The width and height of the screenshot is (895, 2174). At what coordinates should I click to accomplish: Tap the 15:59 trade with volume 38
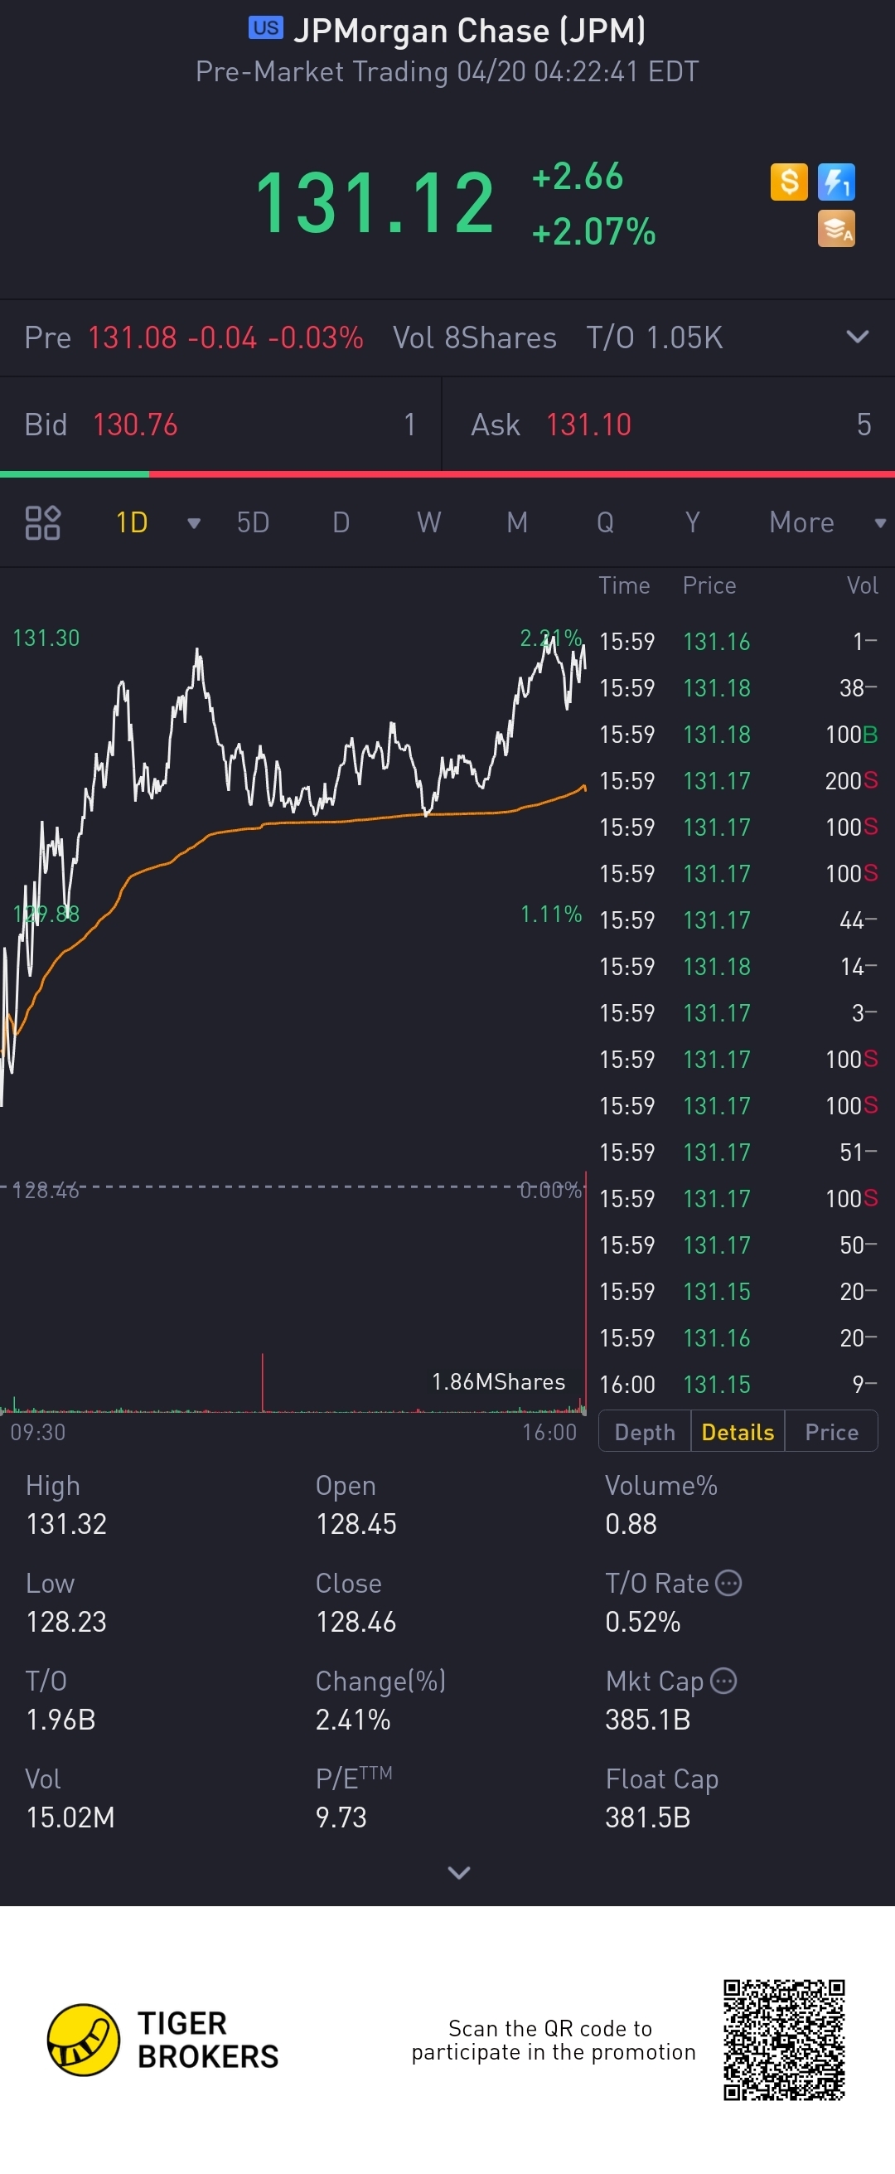(738, 688)
